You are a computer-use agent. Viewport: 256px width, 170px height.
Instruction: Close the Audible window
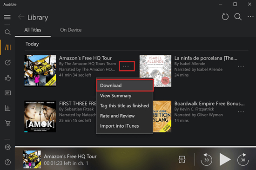coord(249,4)
